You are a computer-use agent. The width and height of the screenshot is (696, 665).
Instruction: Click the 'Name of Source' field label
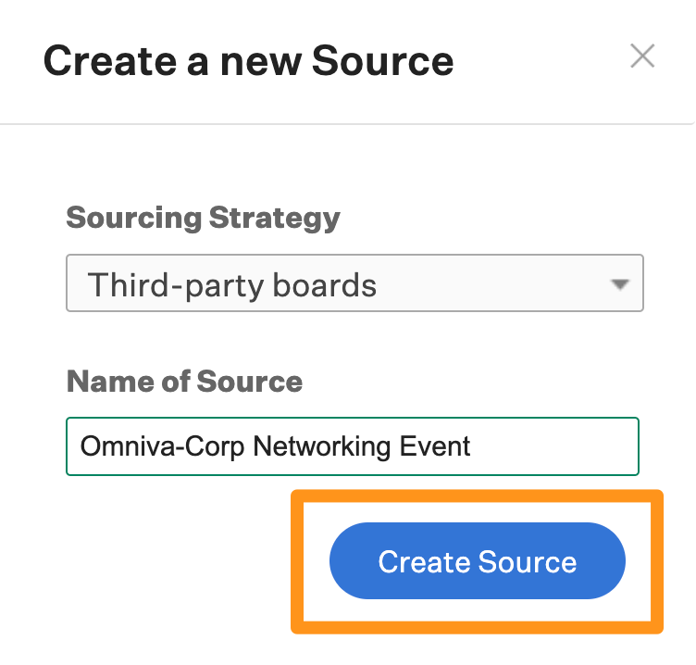pos(184,382)
